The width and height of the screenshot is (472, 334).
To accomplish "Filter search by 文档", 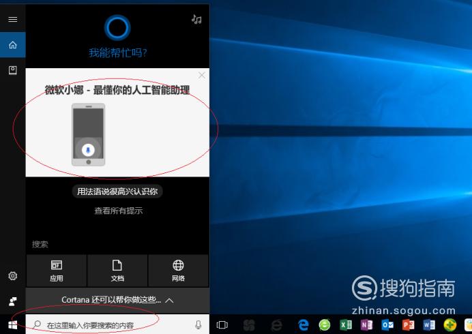I will coord(117,271).
